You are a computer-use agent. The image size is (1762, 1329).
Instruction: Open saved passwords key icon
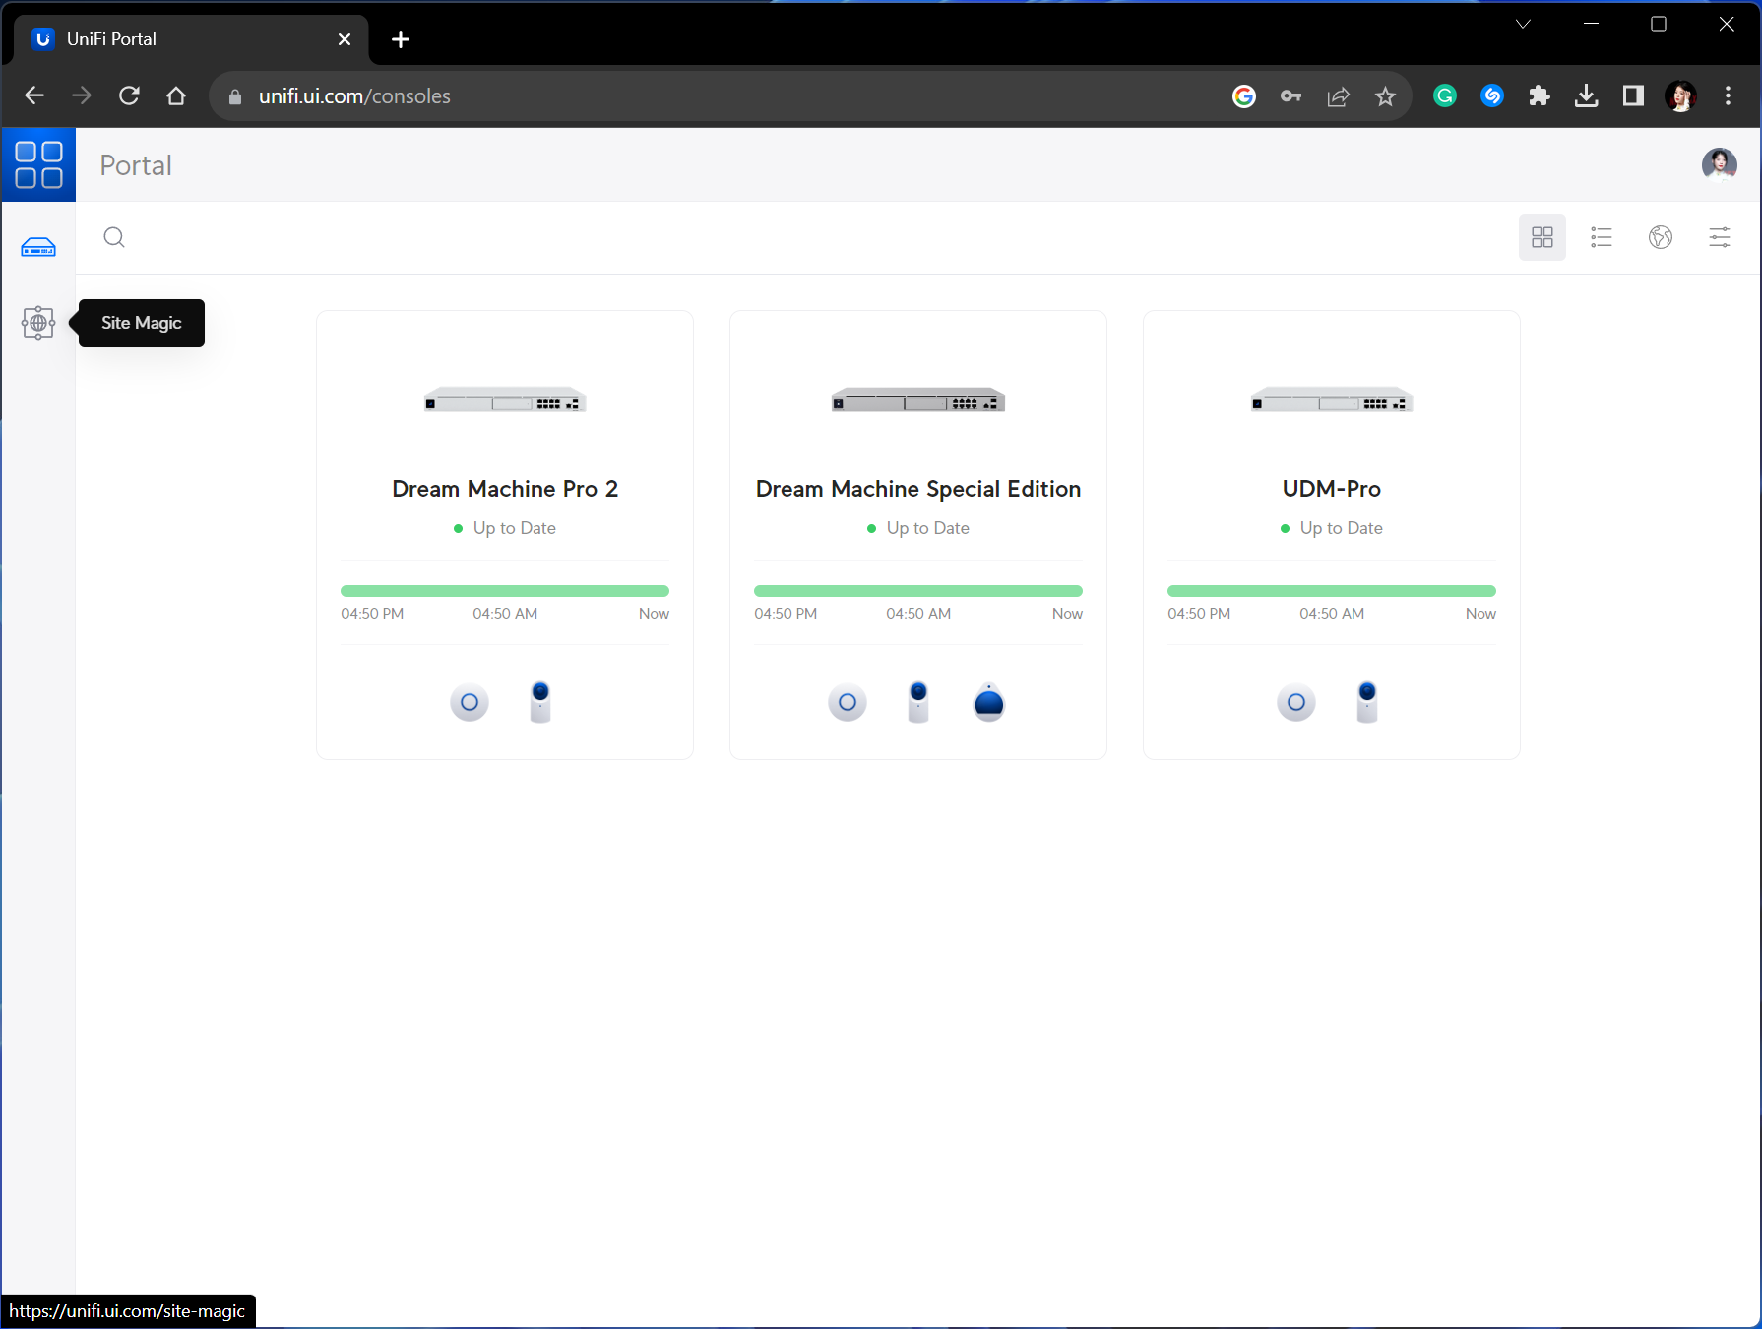1291,95
